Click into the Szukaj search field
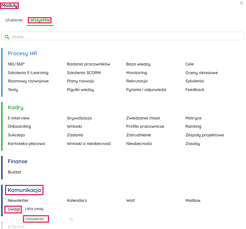 coord(125,37)
